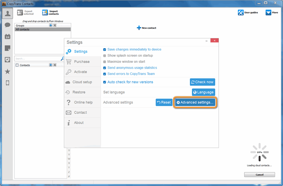Open the Favorites star section

pyautogui.click(x=8, y=71)
